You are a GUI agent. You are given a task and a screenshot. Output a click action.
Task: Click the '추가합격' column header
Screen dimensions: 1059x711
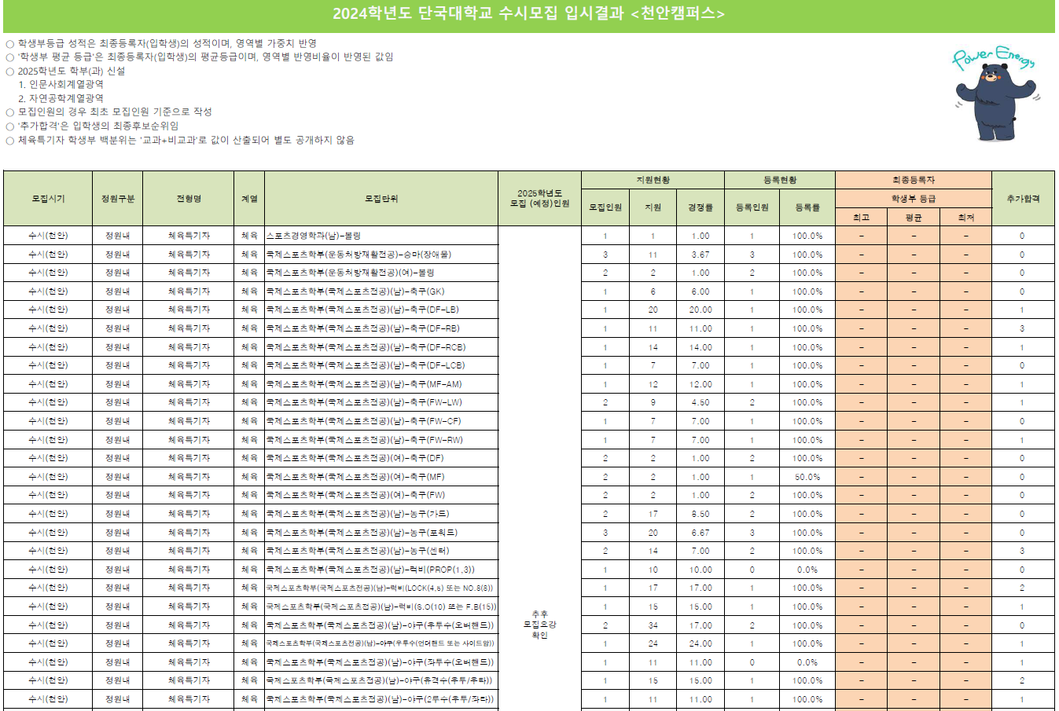point(1023,199)
